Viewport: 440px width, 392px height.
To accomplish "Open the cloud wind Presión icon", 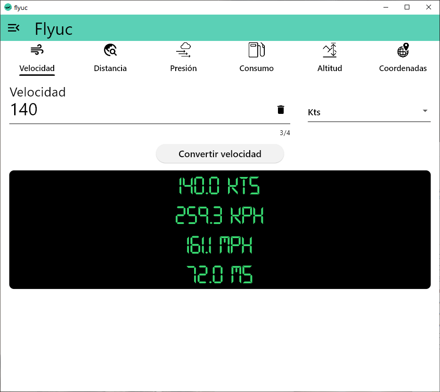I will [x=184, y=50].
